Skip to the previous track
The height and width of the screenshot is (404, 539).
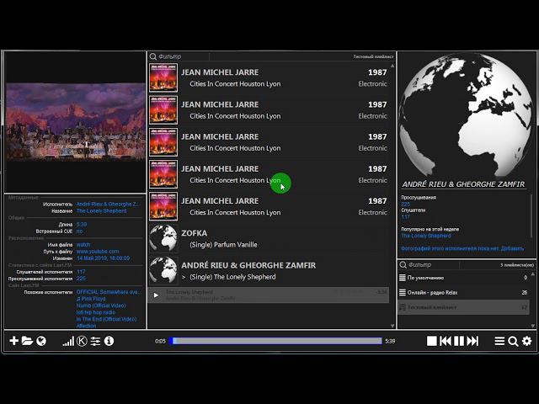pyautogui.click(x=446, y=341)
